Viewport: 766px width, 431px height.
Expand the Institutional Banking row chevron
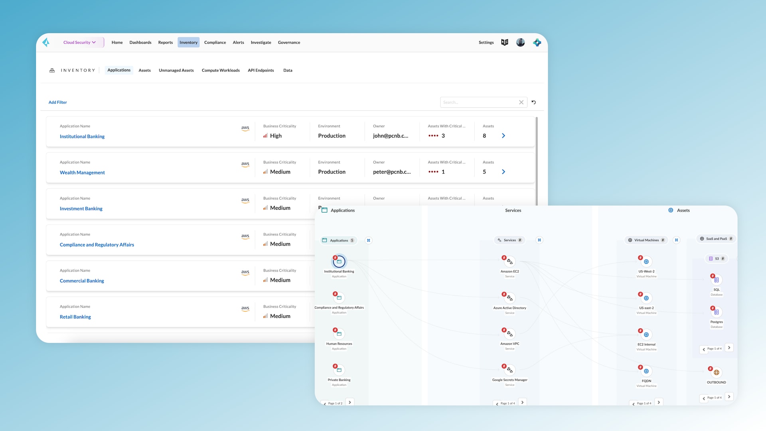(503, 136)
